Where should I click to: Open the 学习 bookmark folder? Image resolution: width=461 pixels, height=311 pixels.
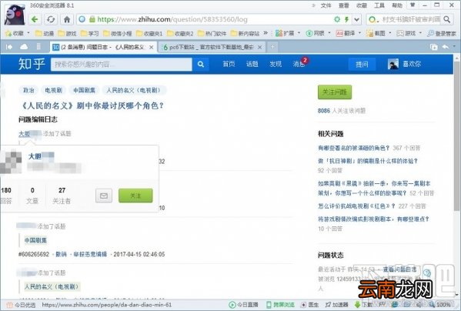click(x=90, y=33)
